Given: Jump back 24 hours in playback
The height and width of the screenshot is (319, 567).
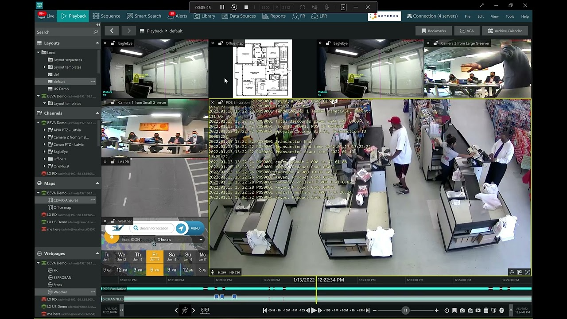Looking at the screenshot, I should (271, 311).
